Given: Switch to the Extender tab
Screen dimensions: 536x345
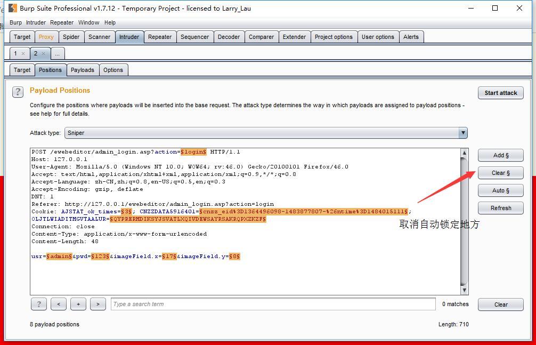Looking at the screenshot, I should pyautogui.click(x=294, y=37).
